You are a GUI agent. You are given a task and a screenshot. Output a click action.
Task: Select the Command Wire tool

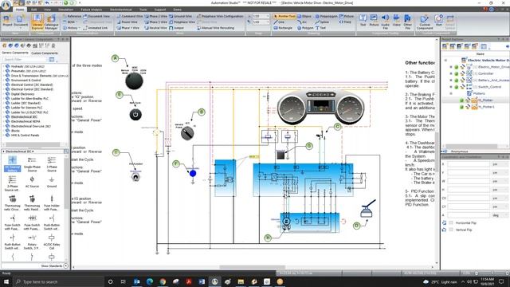click(x=129, y=16)
